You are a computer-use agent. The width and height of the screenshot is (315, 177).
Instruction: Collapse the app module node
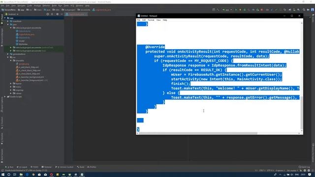pyautogui.click(x=5, y=18)
